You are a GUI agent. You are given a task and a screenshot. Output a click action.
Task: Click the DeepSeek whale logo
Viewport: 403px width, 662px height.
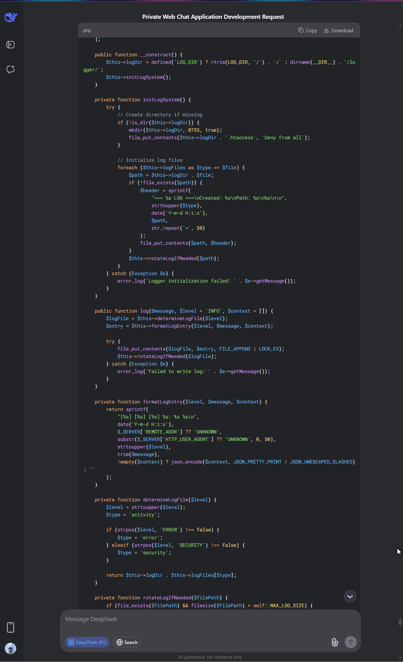pos(11,17)
